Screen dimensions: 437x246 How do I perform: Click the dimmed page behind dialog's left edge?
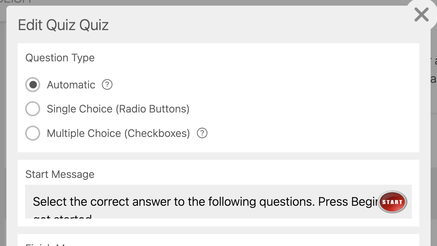coord(3,113)
